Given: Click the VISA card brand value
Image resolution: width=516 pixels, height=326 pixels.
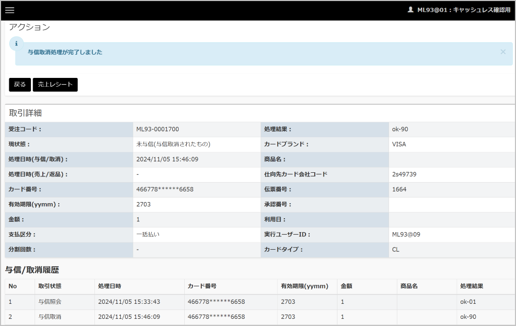Looking at the screenshot, I should click(399, 144).
